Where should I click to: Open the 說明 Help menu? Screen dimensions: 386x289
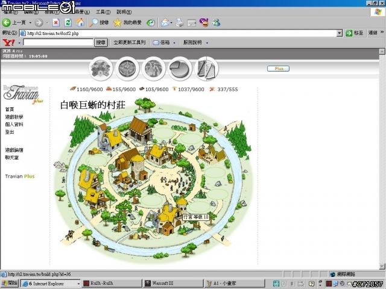tap(124, 12)
